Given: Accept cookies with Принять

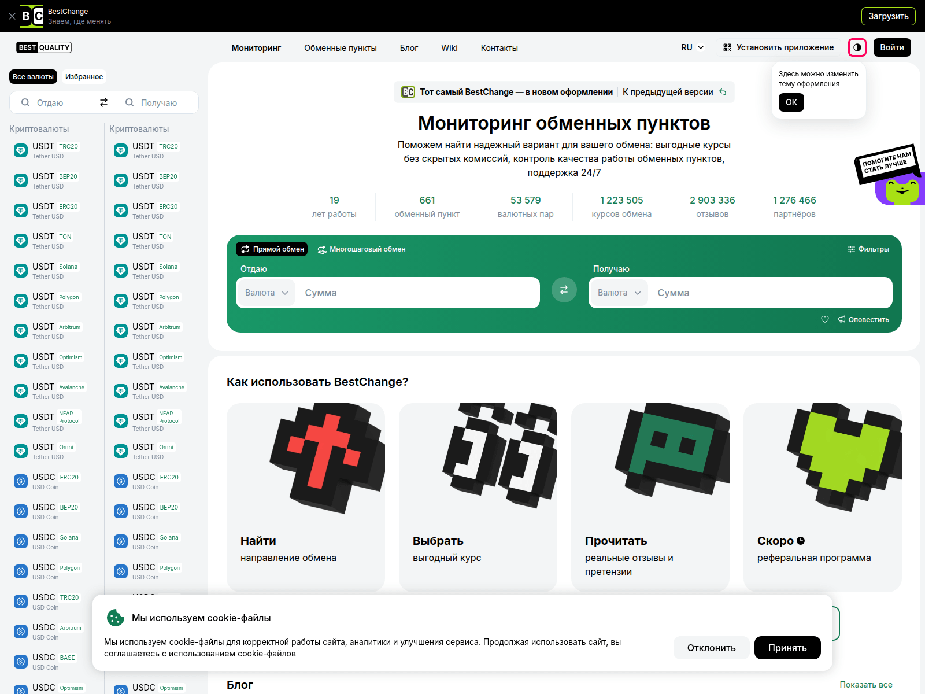Looking at the screenshot, I should click(x=787, y=648).
